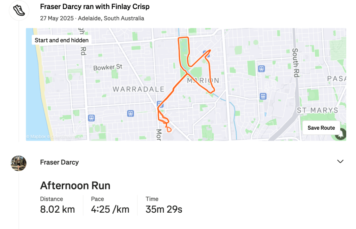Image resolution: width=356 pixels, height=229 pixels.
Task: Open the "Fraser Darcy ran with Finlay Crisp" heading
Action: pos(95,7)
